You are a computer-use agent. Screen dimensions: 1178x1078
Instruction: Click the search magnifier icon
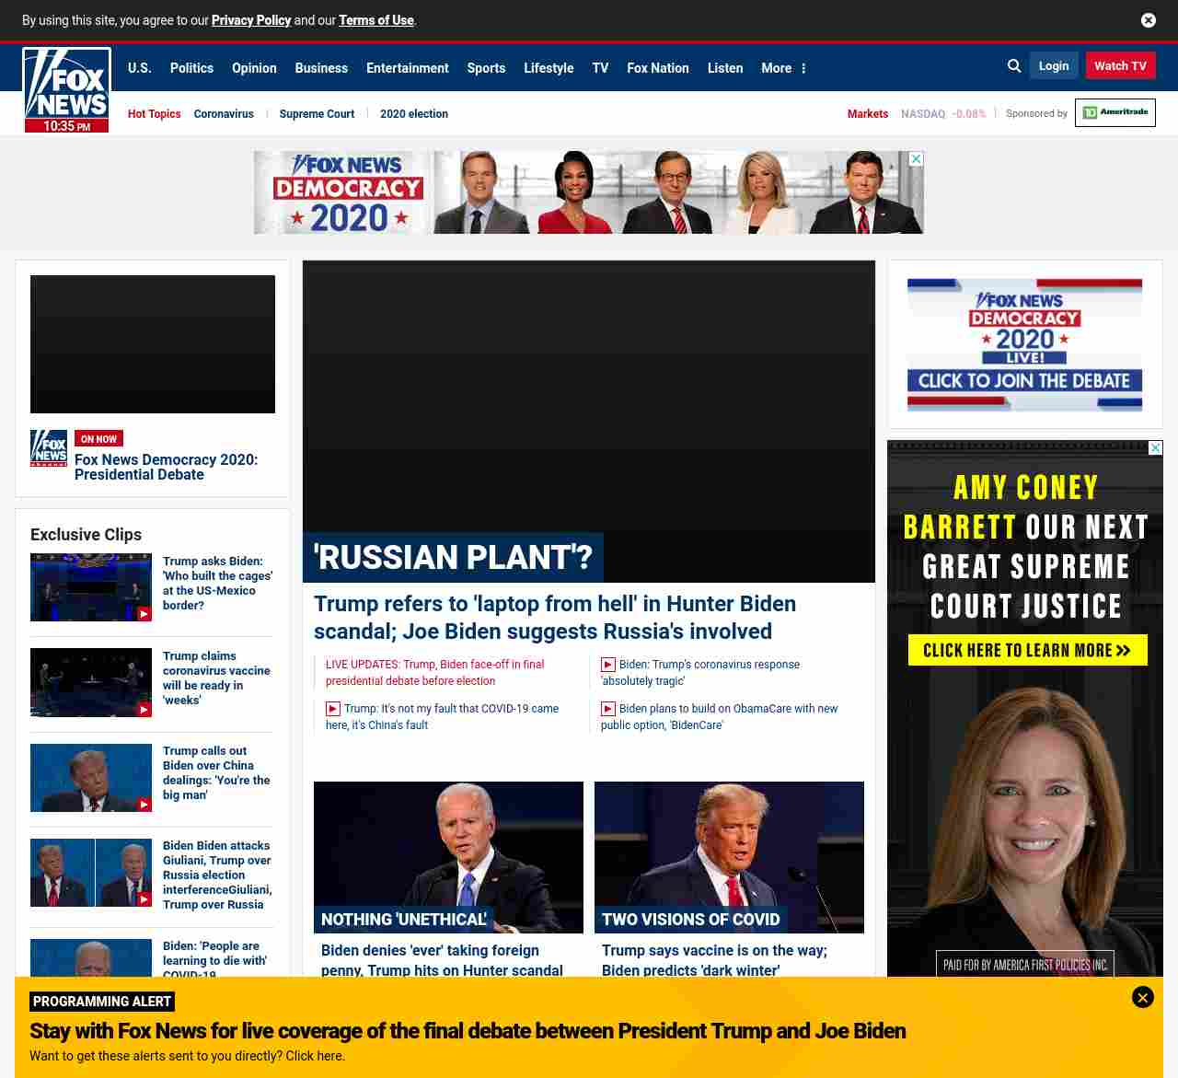point(1014,66)
